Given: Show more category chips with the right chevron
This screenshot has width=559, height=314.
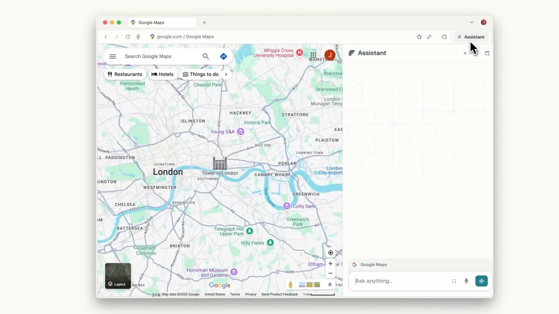Looking at the screenshot, I should click(x=226, y=74).
